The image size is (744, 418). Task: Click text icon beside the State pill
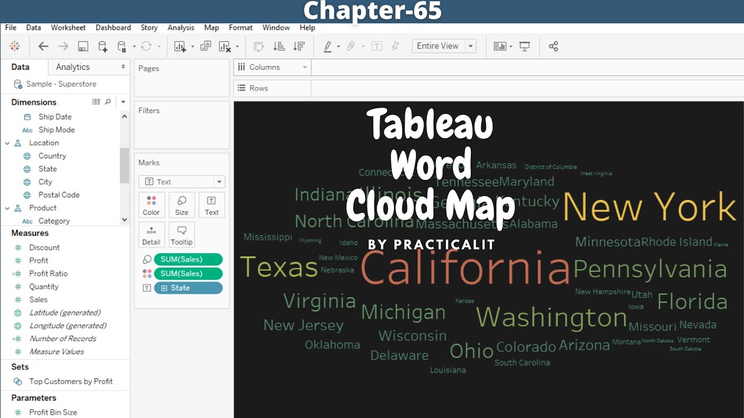(x=147, y=288)
